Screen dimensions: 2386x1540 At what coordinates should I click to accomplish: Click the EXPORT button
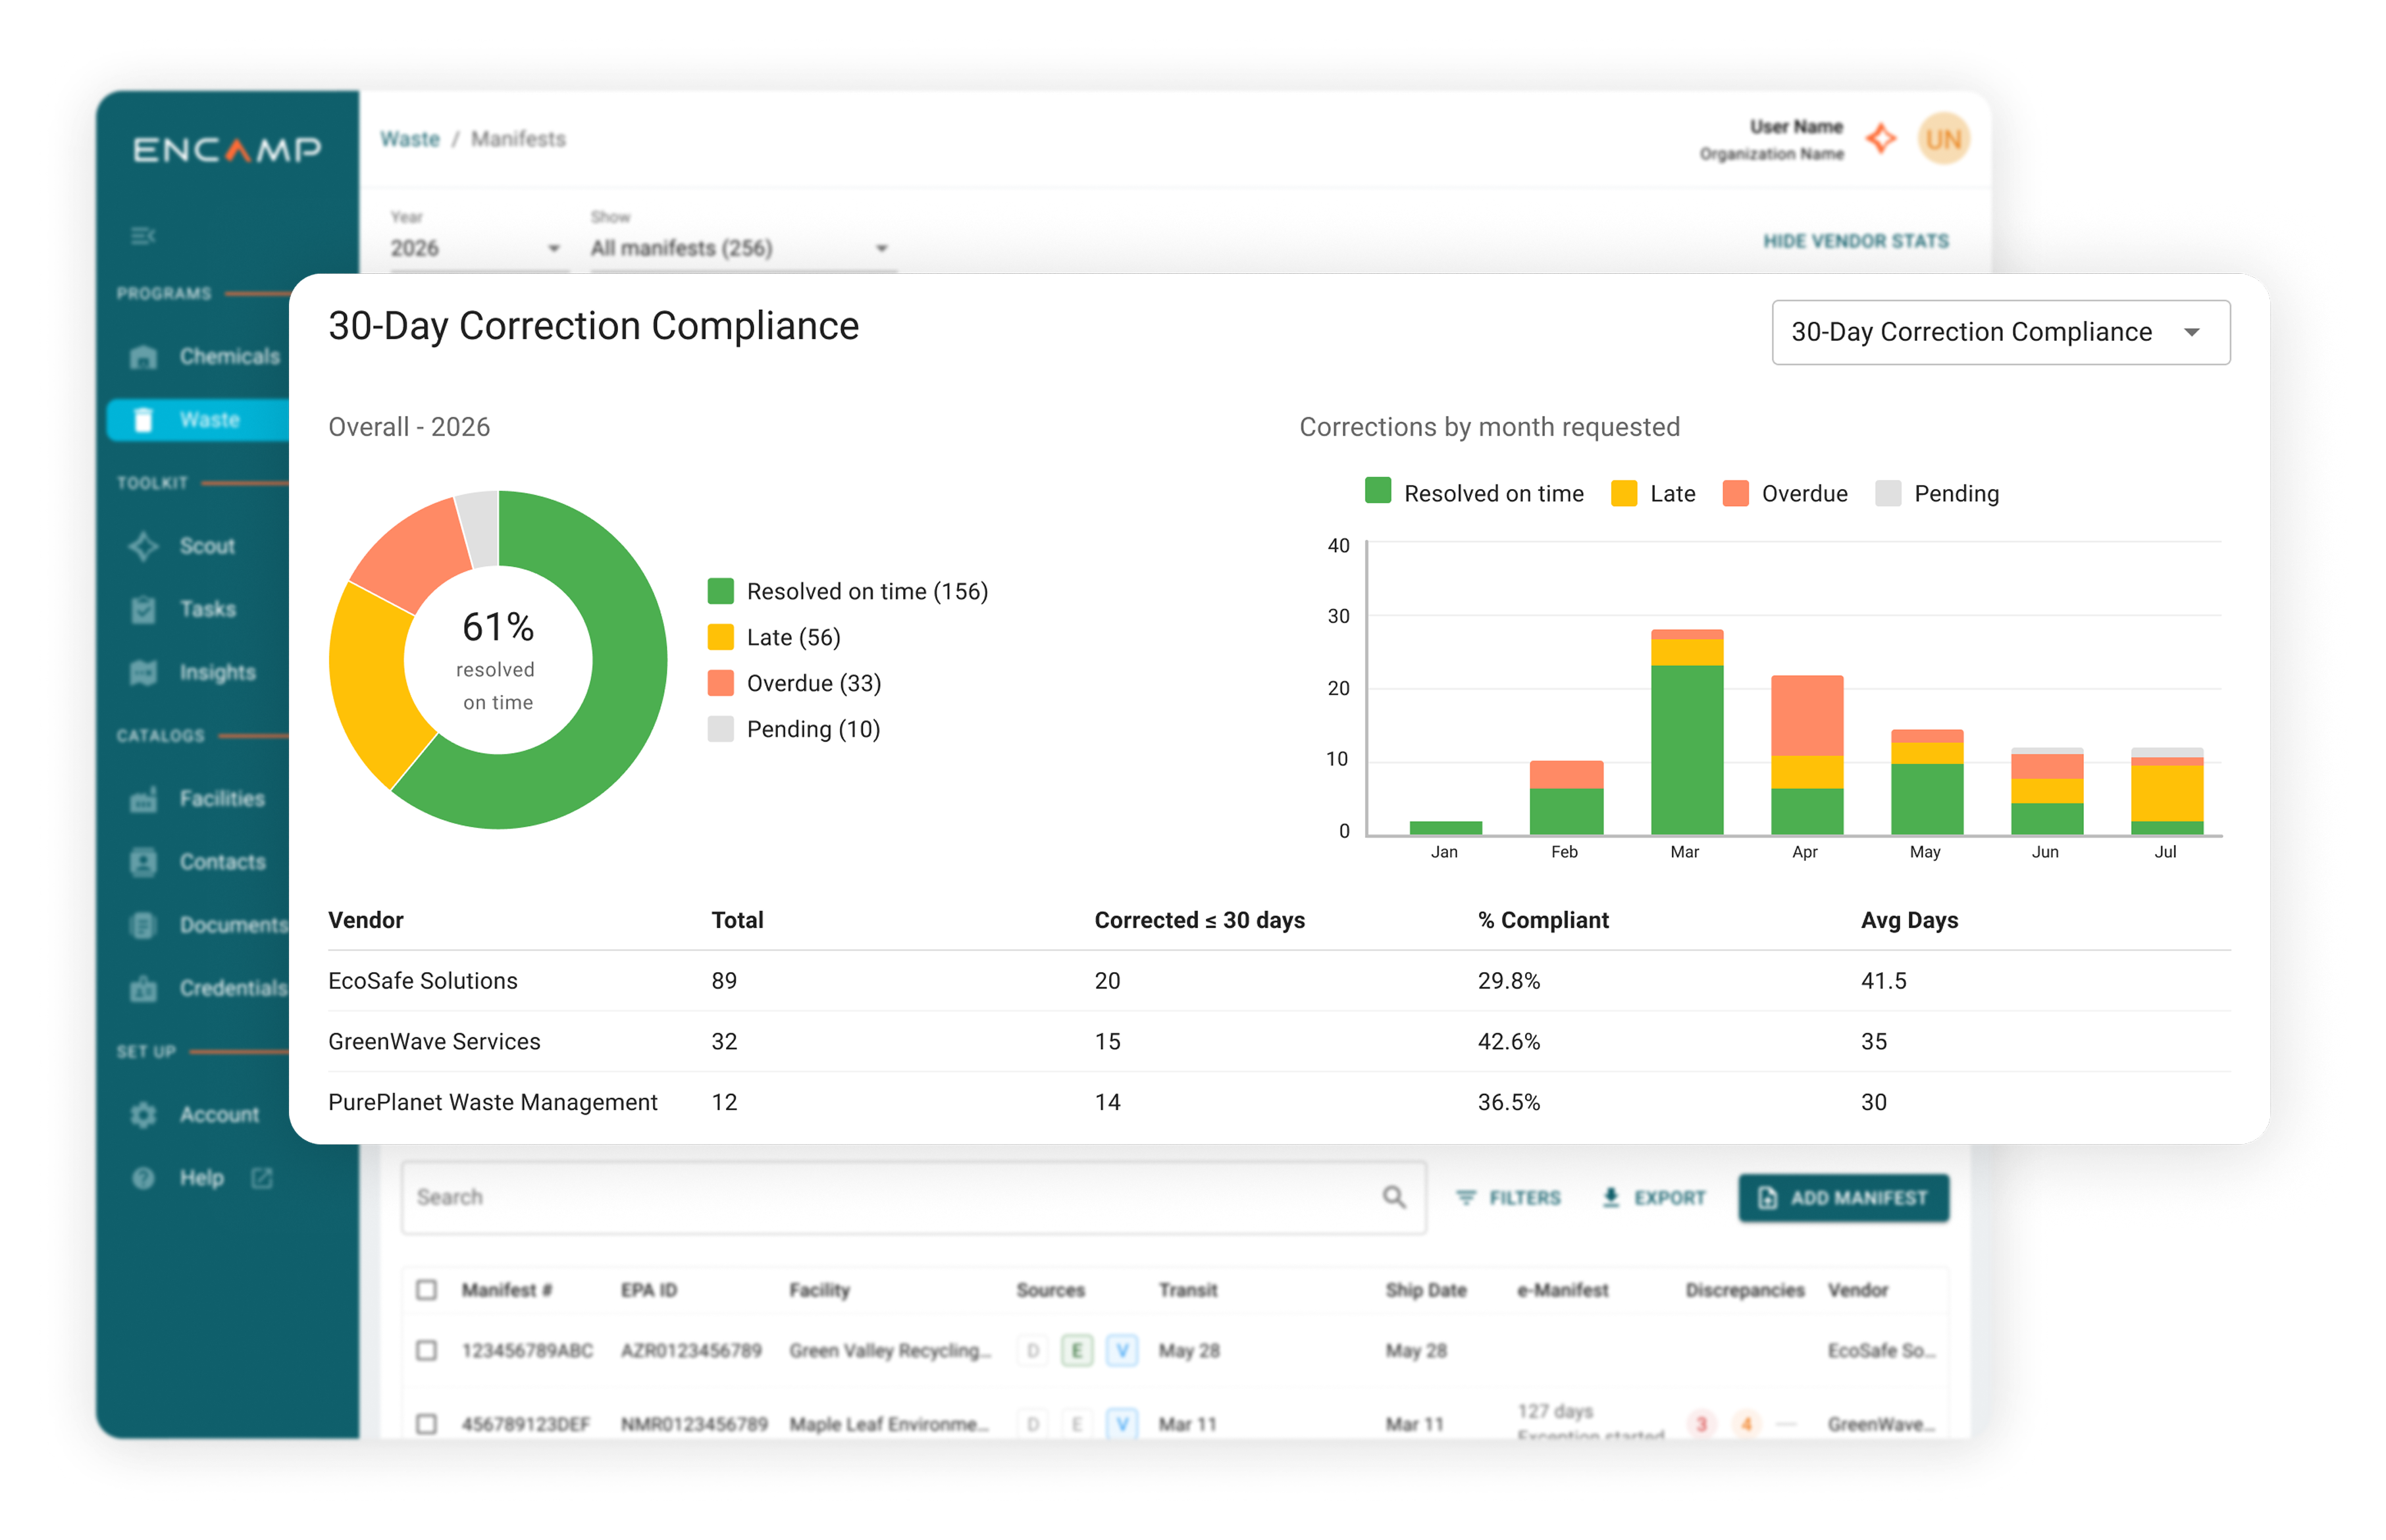click(x=1653, y=1198)
